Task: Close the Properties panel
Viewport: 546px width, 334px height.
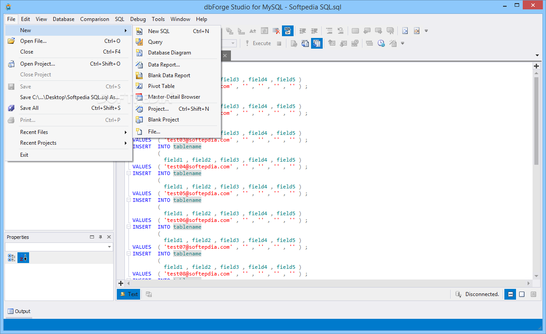Action: click(x=109, y=237)
